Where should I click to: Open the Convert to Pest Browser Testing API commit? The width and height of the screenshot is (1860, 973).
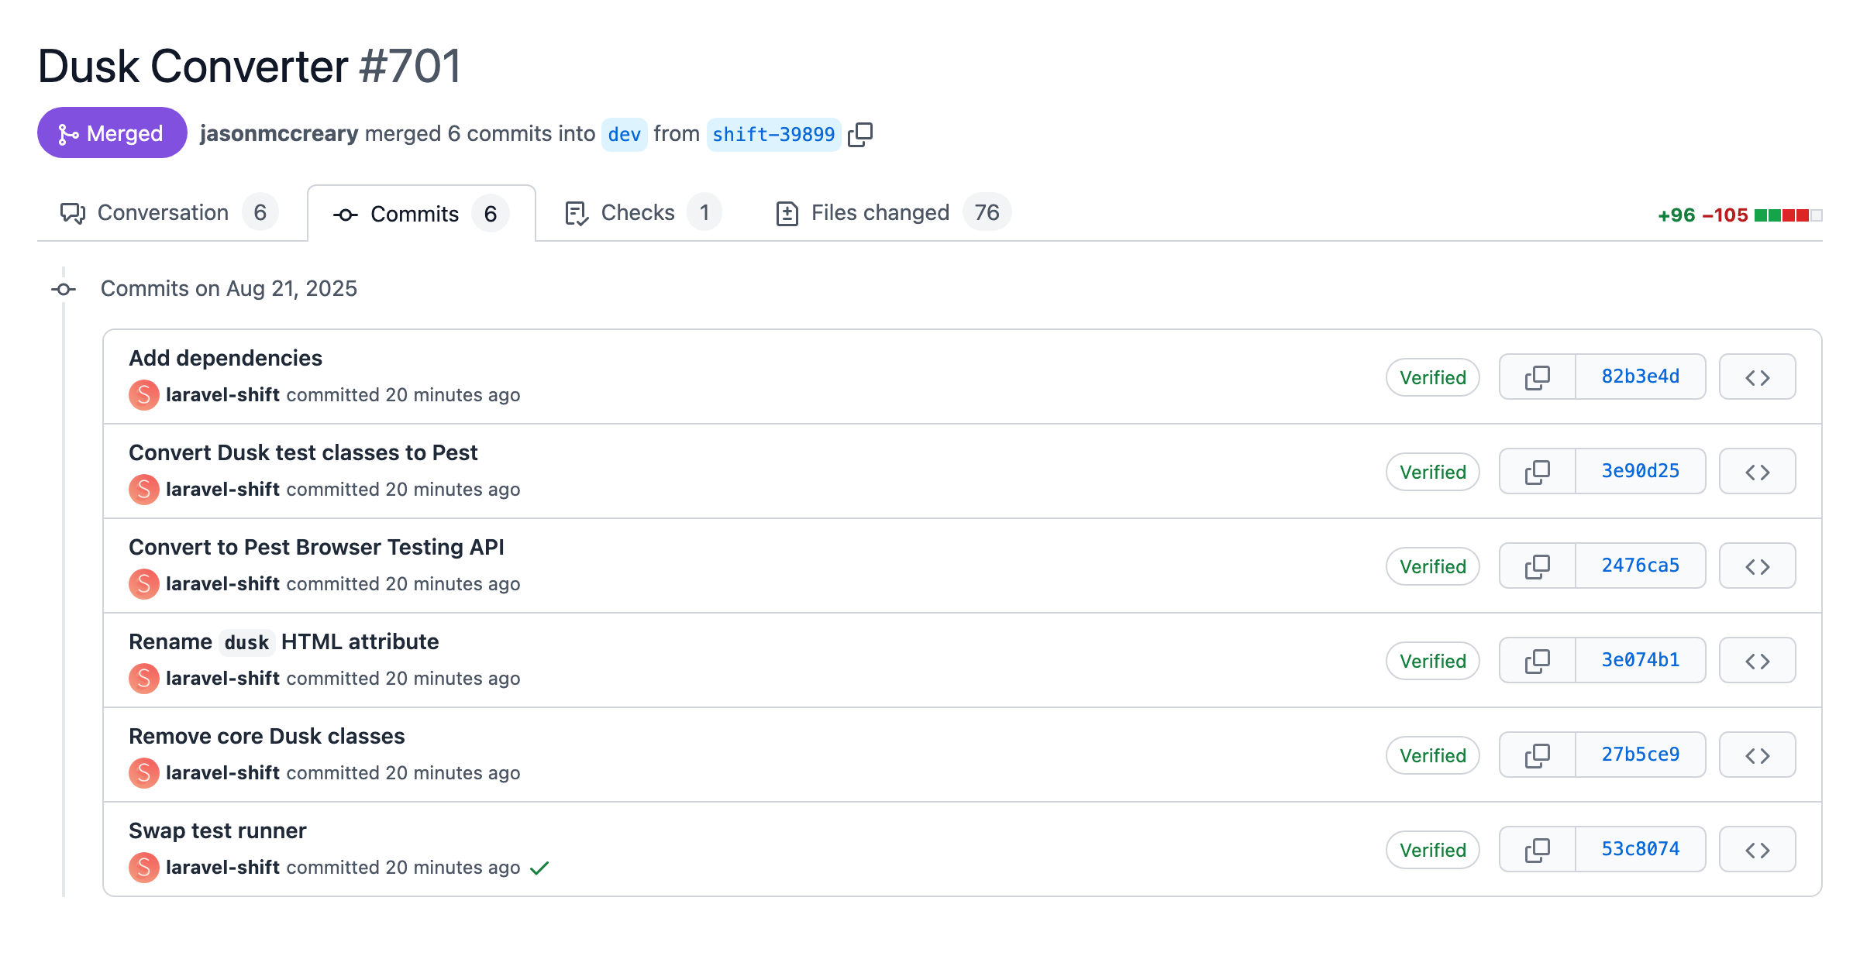(316, 547)
